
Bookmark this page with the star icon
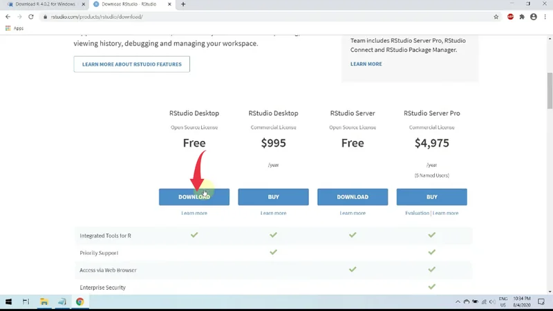coord(496,17)
